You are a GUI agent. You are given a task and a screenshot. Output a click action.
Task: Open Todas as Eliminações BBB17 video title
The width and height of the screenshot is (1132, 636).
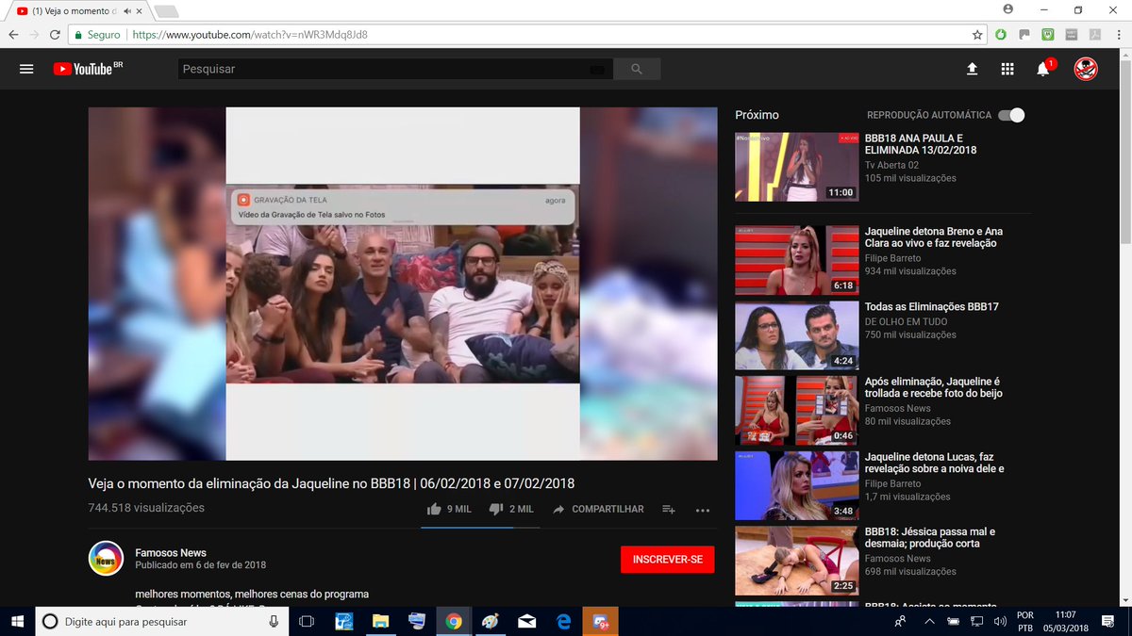pos(931,307)
